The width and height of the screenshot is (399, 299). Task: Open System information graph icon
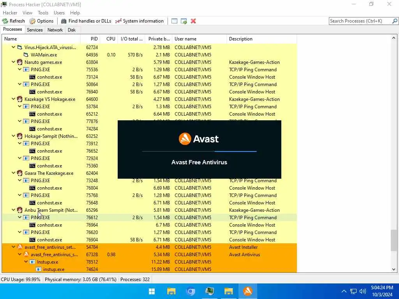pos(118,21)
